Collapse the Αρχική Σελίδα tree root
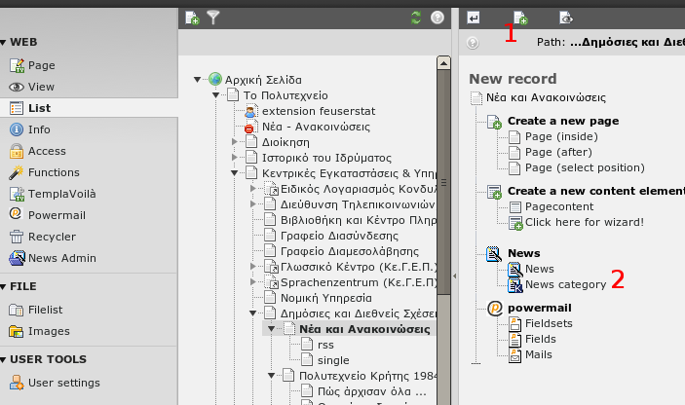This screenshot has width=685, height=405. pos(198,80)
